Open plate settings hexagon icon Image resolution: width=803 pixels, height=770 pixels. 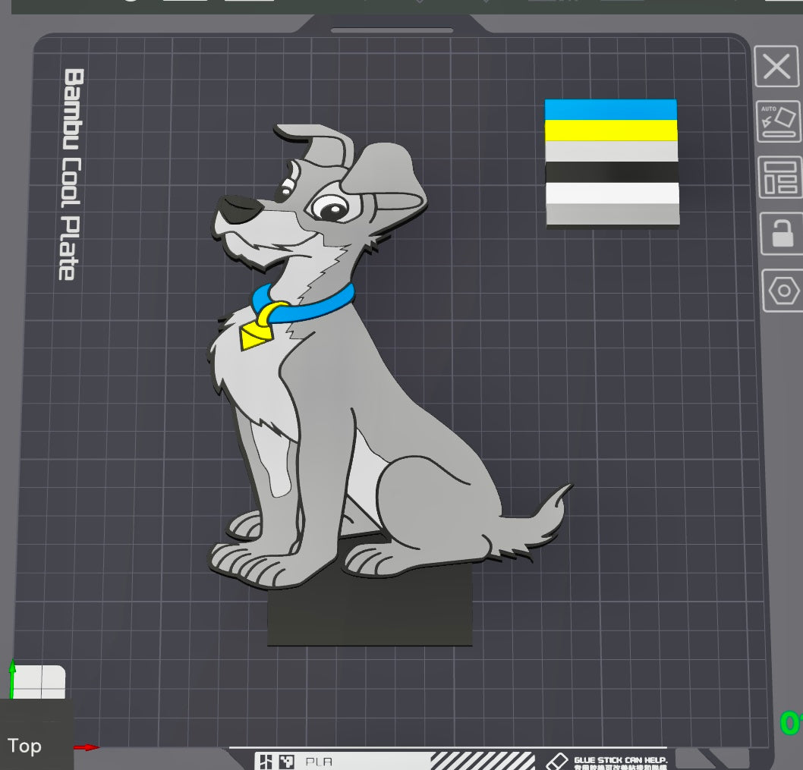click(783, 291)
